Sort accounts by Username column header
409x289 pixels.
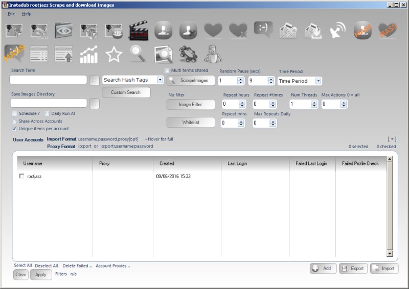[55, 163]
